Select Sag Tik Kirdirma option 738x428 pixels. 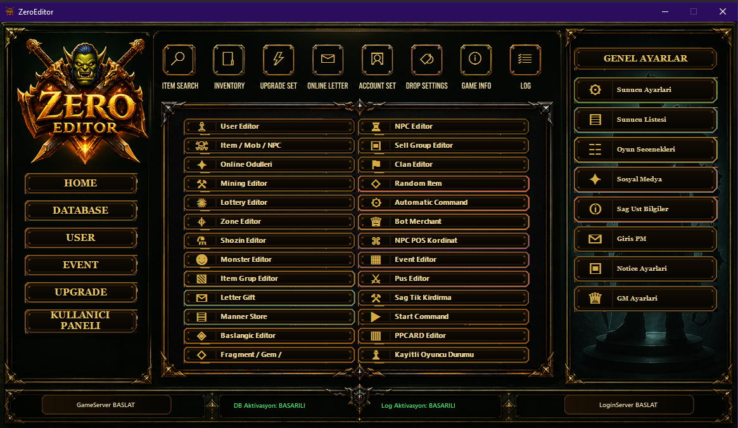pos(443,298)
